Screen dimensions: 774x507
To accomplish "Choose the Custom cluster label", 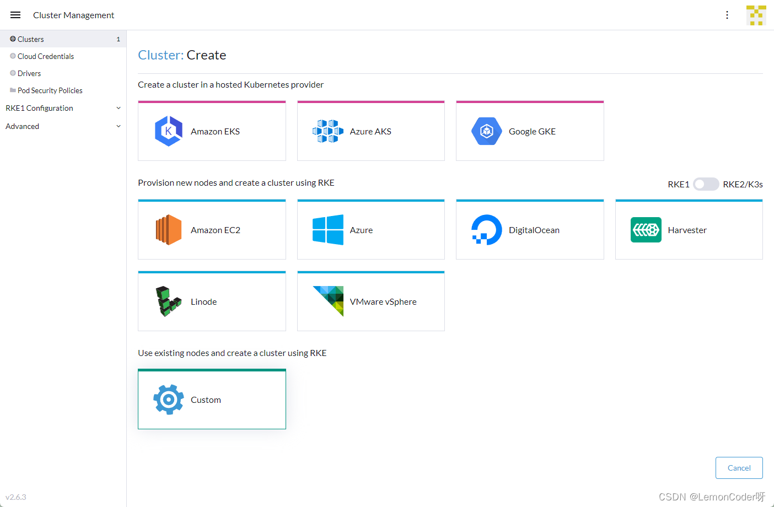I will tap(206, 400).
